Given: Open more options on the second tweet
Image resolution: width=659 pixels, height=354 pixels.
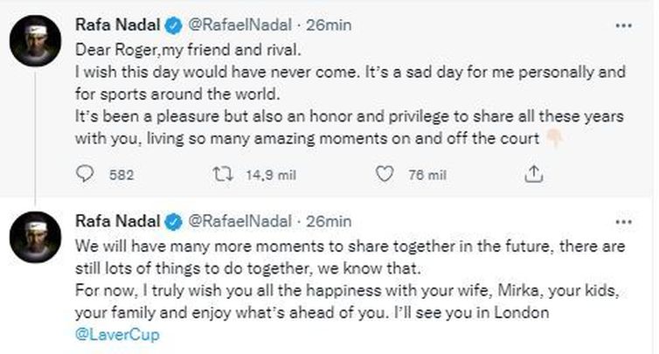Looking at the screenshot, I should tap(624, 221).
